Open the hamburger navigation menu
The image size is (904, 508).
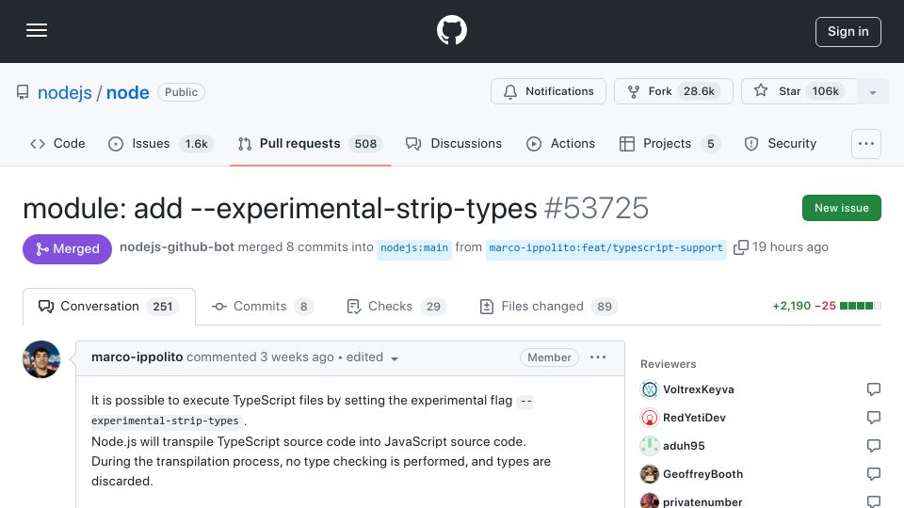point(37,30)
